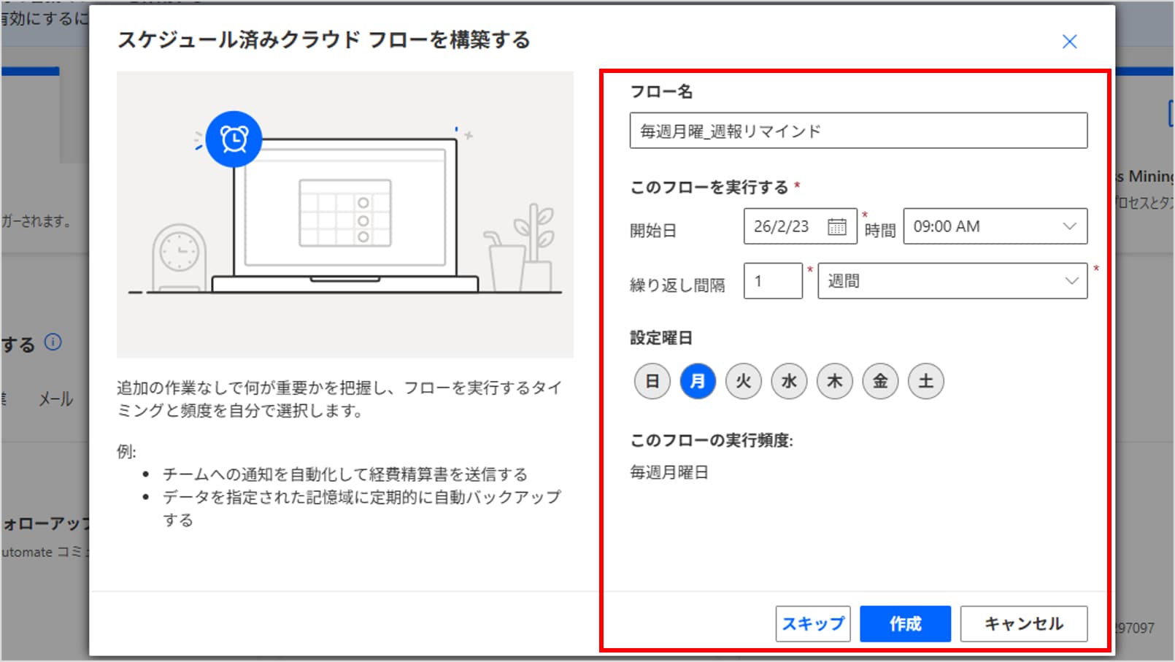Image resolution: width=1175 pixels, height=662 pixels.
Task: Click the キャンセル button
Action: coord(1023,624)
